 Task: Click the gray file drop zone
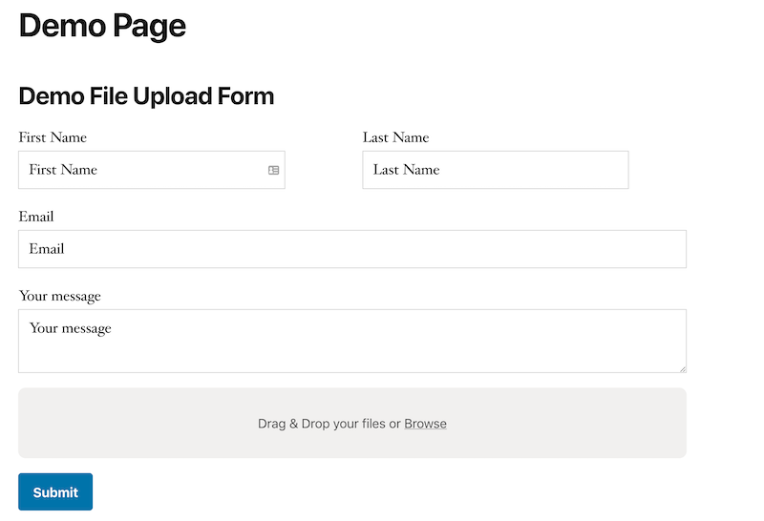coord(352,423)
